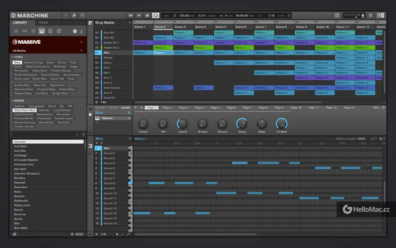Screen dimensions: 396x248
Task: Select the Klatter Kit 1 group
Action: [x=114, y=42]
